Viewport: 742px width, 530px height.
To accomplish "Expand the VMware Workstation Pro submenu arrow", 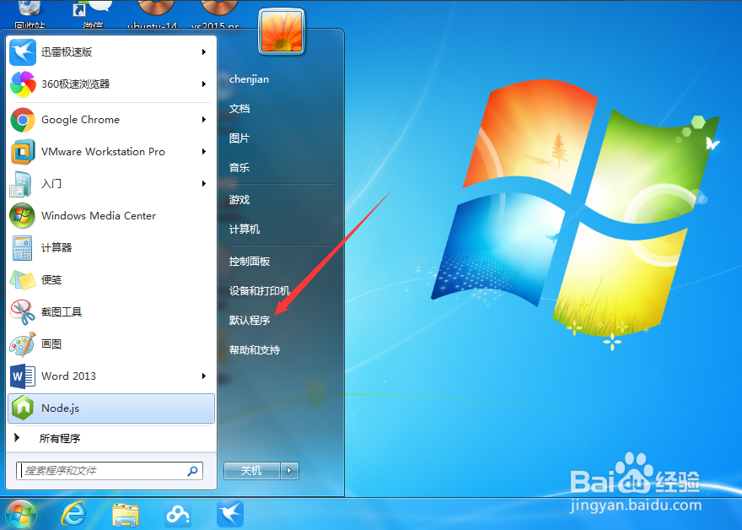I will [x=204, y=152].
